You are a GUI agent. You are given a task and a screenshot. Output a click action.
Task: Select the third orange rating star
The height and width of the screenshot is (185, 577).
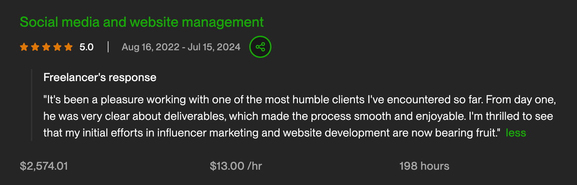(46, 47)
